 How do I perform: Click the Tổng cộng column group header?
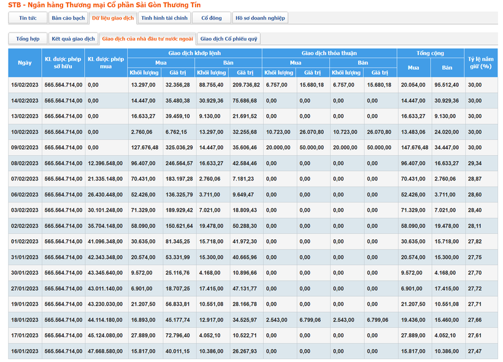pos(431,53)
